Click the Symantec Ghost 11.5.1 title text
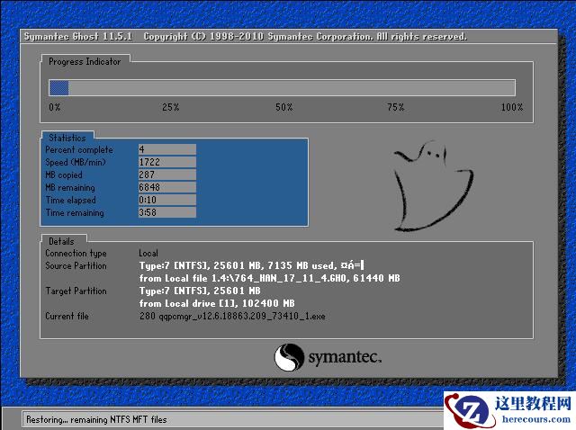Viewport: 576px width, 430px height. click(78, 36)
